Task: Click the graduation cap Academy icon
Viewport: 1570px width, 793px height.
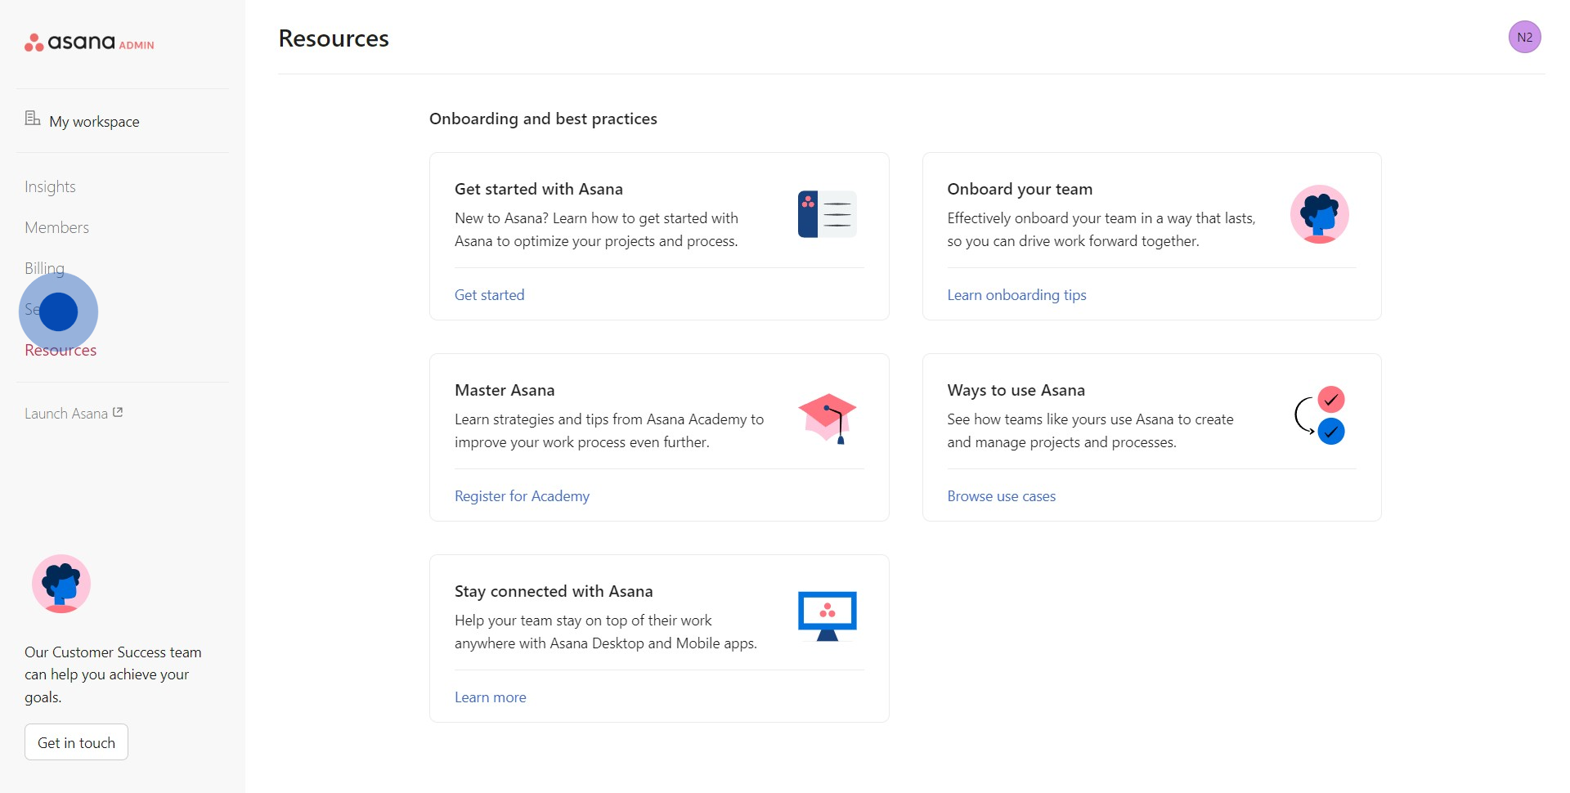Action: pyautogui.click(x=827, y=418)
